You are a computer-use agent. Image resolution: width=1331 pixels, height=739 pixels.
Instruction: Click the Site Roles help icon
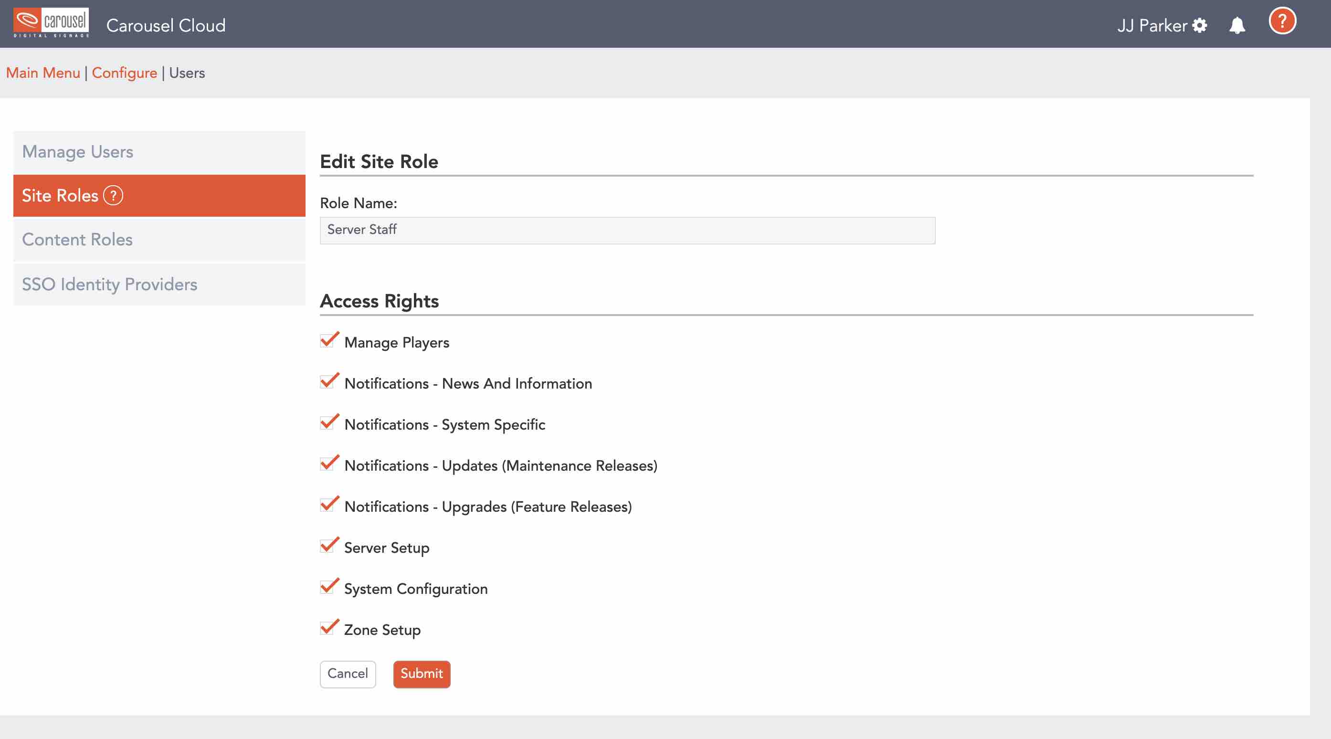113,195
